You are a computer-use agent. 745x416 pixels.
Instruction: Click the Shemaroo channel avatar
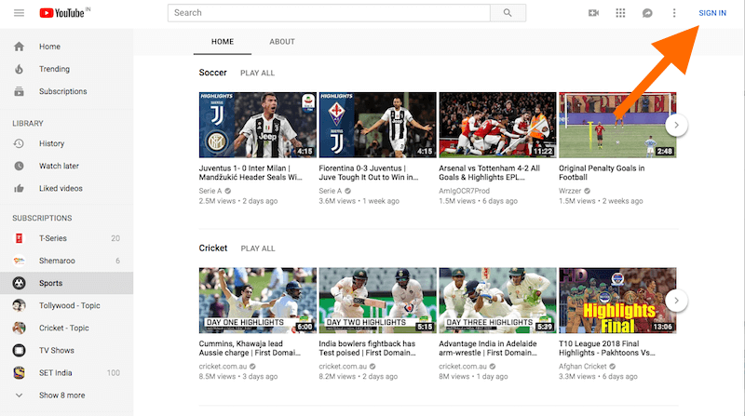[19, 261]
